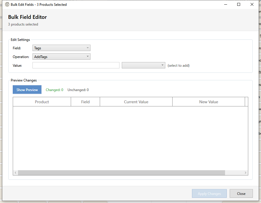This screenshot has width=261, height=203.
Task: Click the left arrow of the horizontal scrollbar
Action: tap(15, 173)
